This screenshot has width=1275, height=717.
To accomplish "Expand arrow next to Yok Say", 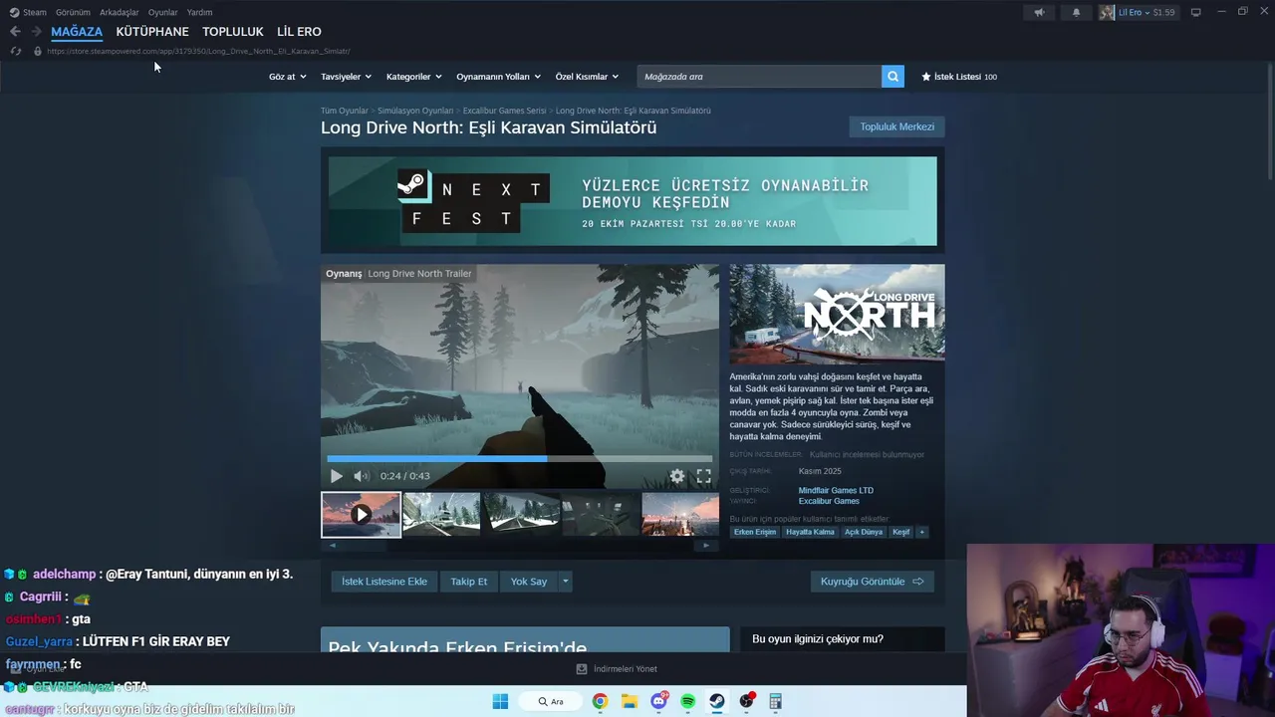I will click(x=566, y=582).
